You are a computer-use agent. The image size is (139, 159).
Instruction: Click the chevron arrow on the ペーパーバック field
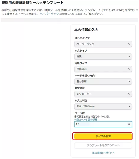point(129,44)
